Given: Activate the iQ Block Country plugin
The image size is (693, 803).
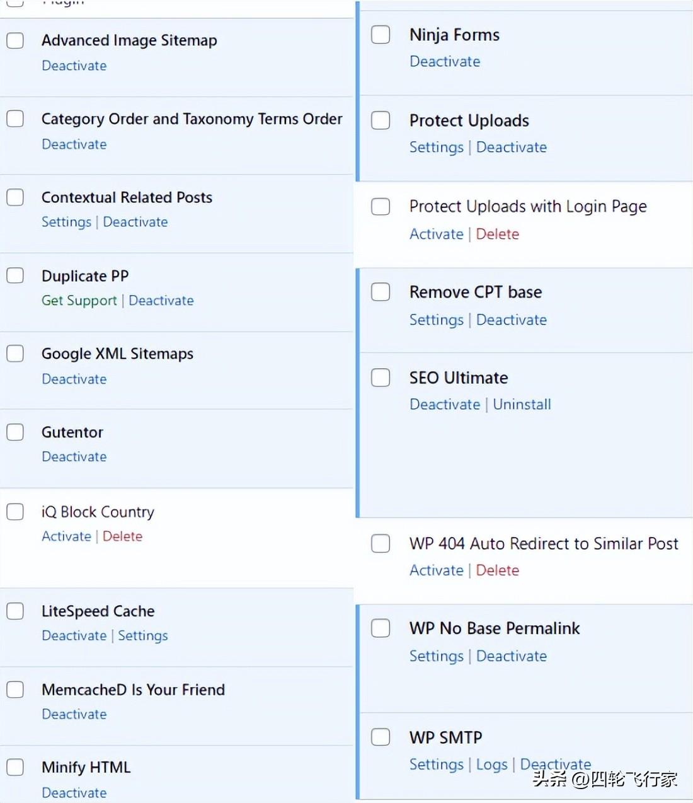Looking at the screenshot, I should coord(66,536).
